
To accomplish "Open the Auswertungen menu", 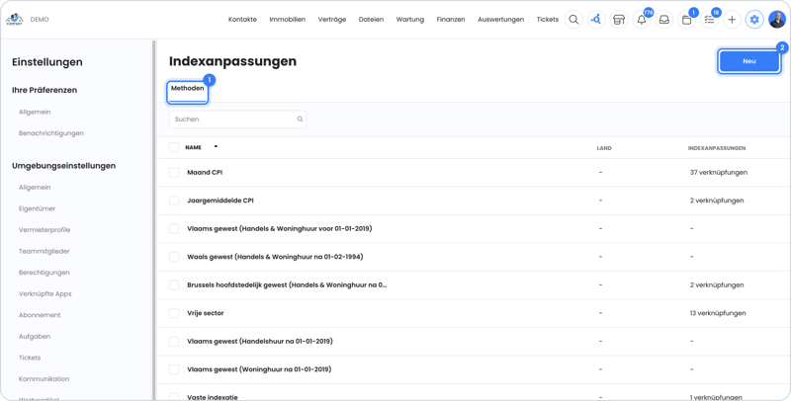I will (501, 20).
